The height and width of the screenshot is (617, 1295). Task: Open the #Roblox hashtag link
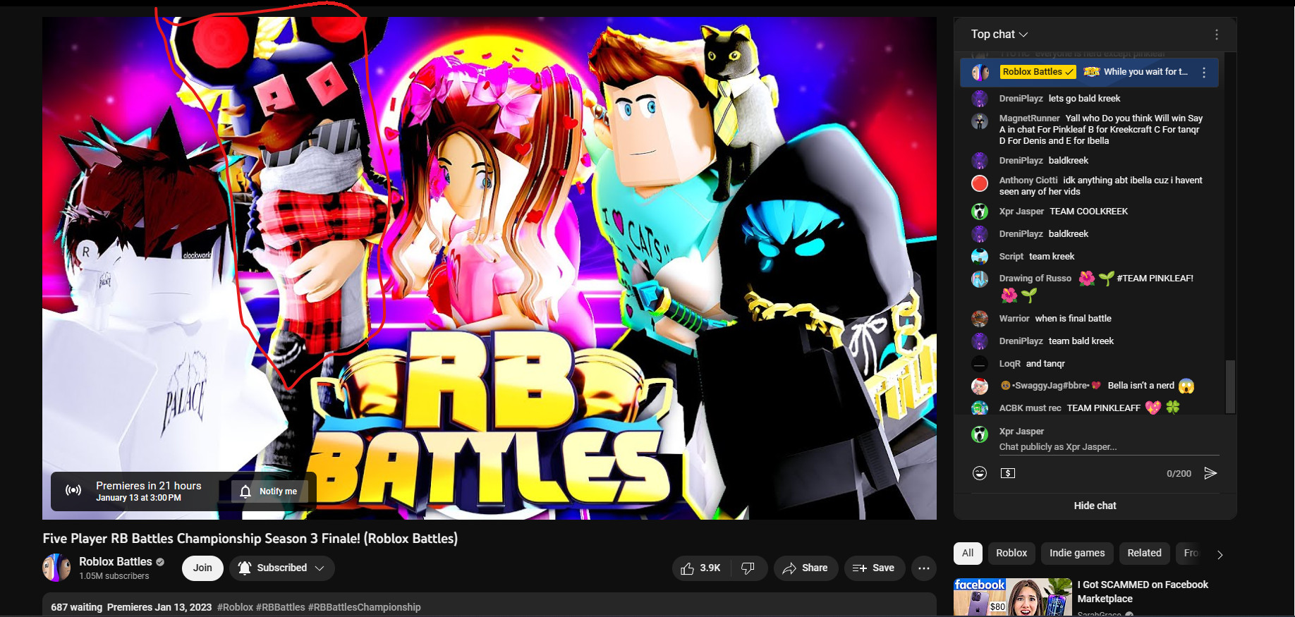[235, 607]
